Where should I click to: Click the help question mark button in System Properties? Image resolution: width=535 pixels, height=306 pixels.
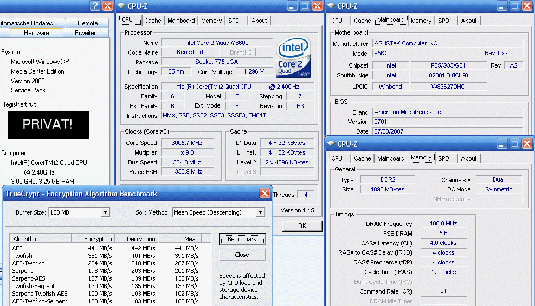click(x=95, y=5)
